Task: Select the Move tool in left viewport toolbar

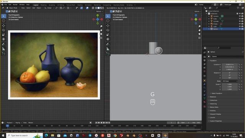Action: [x=3, y=26]
